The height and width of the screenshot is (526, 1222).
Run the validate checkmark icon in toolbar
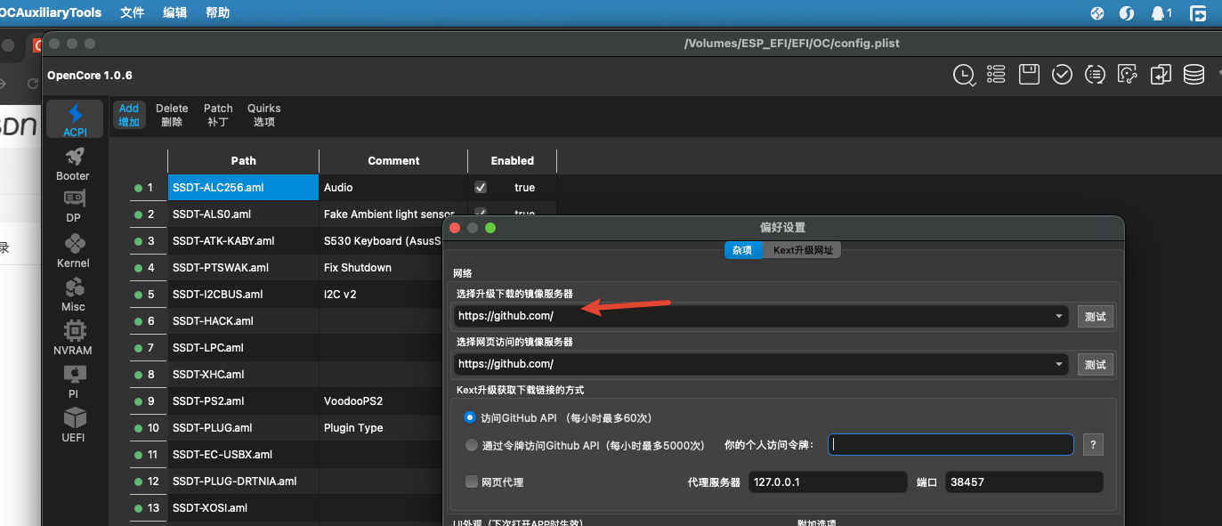click(1062, 75)
